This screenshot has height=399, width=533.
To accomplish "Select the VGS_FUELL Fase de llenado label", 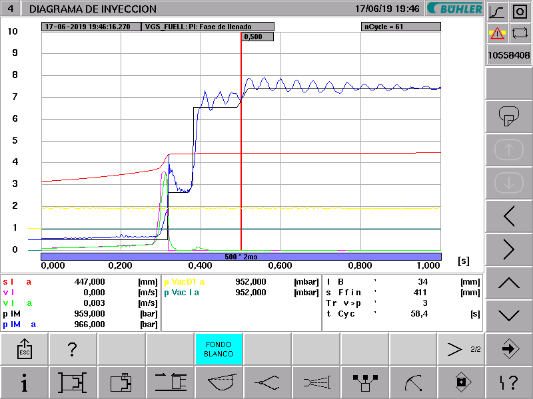I will pyautogui.click(x=208, y=27).
